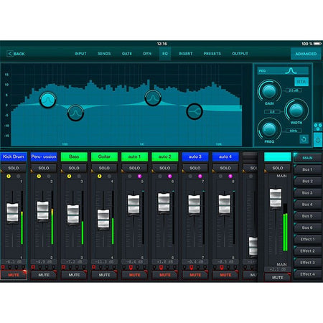
Task: Solo the Guitar channel
Action: [x=104, y=168]
